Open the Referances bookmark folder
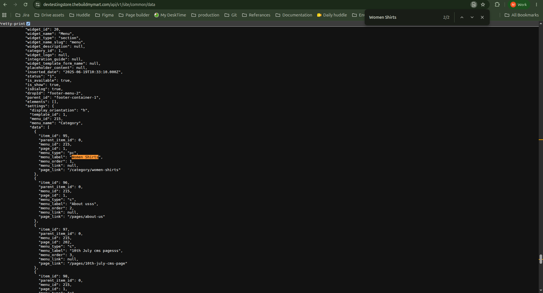 click(x=256, y=15)
